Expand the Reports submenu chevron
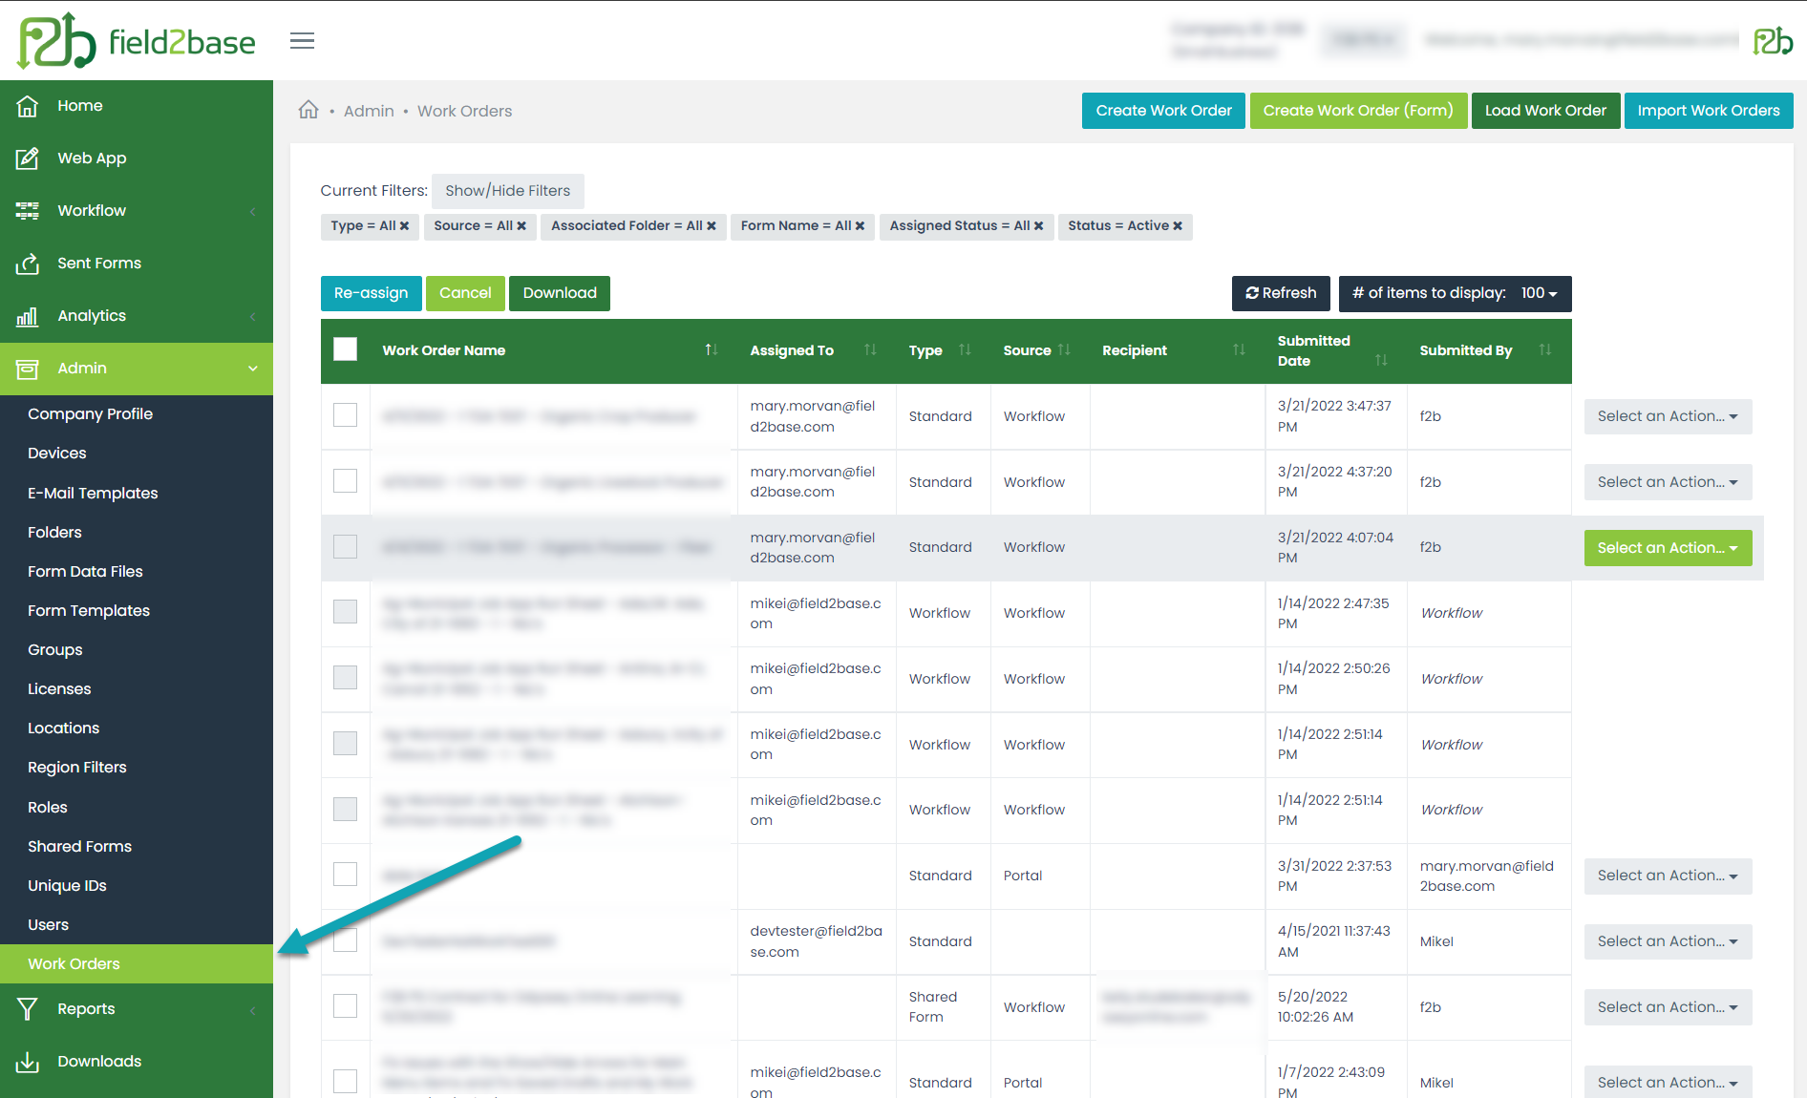The height and width of the screenshot is (1098, 1807). (253, 1010)
